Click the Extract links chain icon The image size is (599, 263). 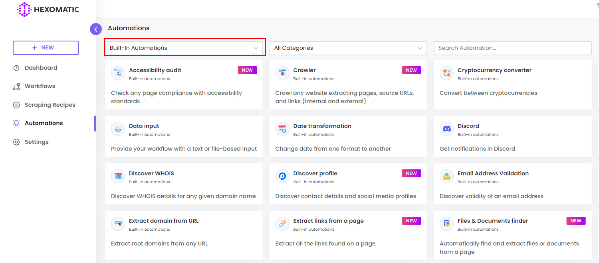282,224
